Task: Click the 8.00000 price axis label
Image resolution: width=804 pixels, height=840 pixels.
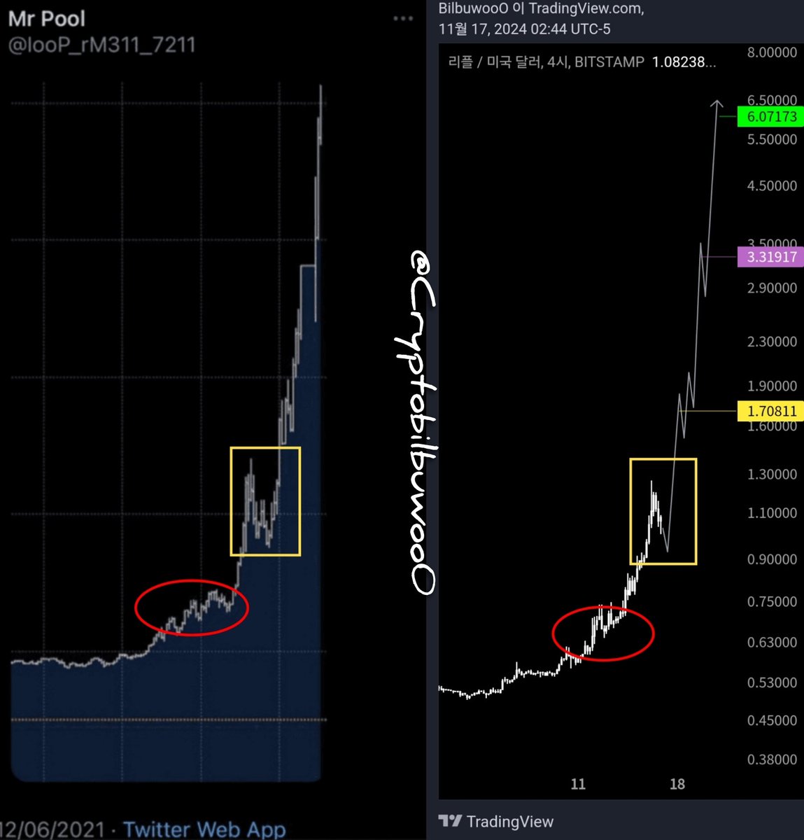Action: pyautogui.click(x=772, y=52)
